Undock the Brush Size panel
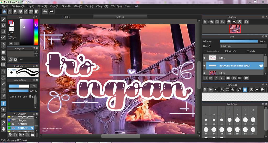The image size is (268, 143). 263,104
